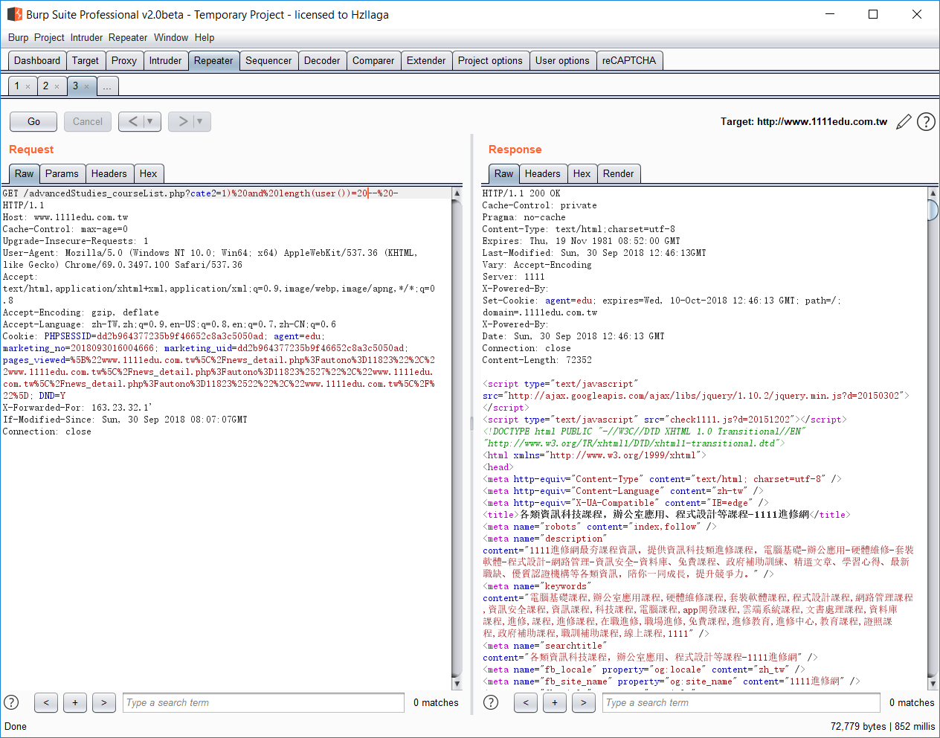Open the Window menu
This screenshot has width=940, height=738.
pos(171,37)
